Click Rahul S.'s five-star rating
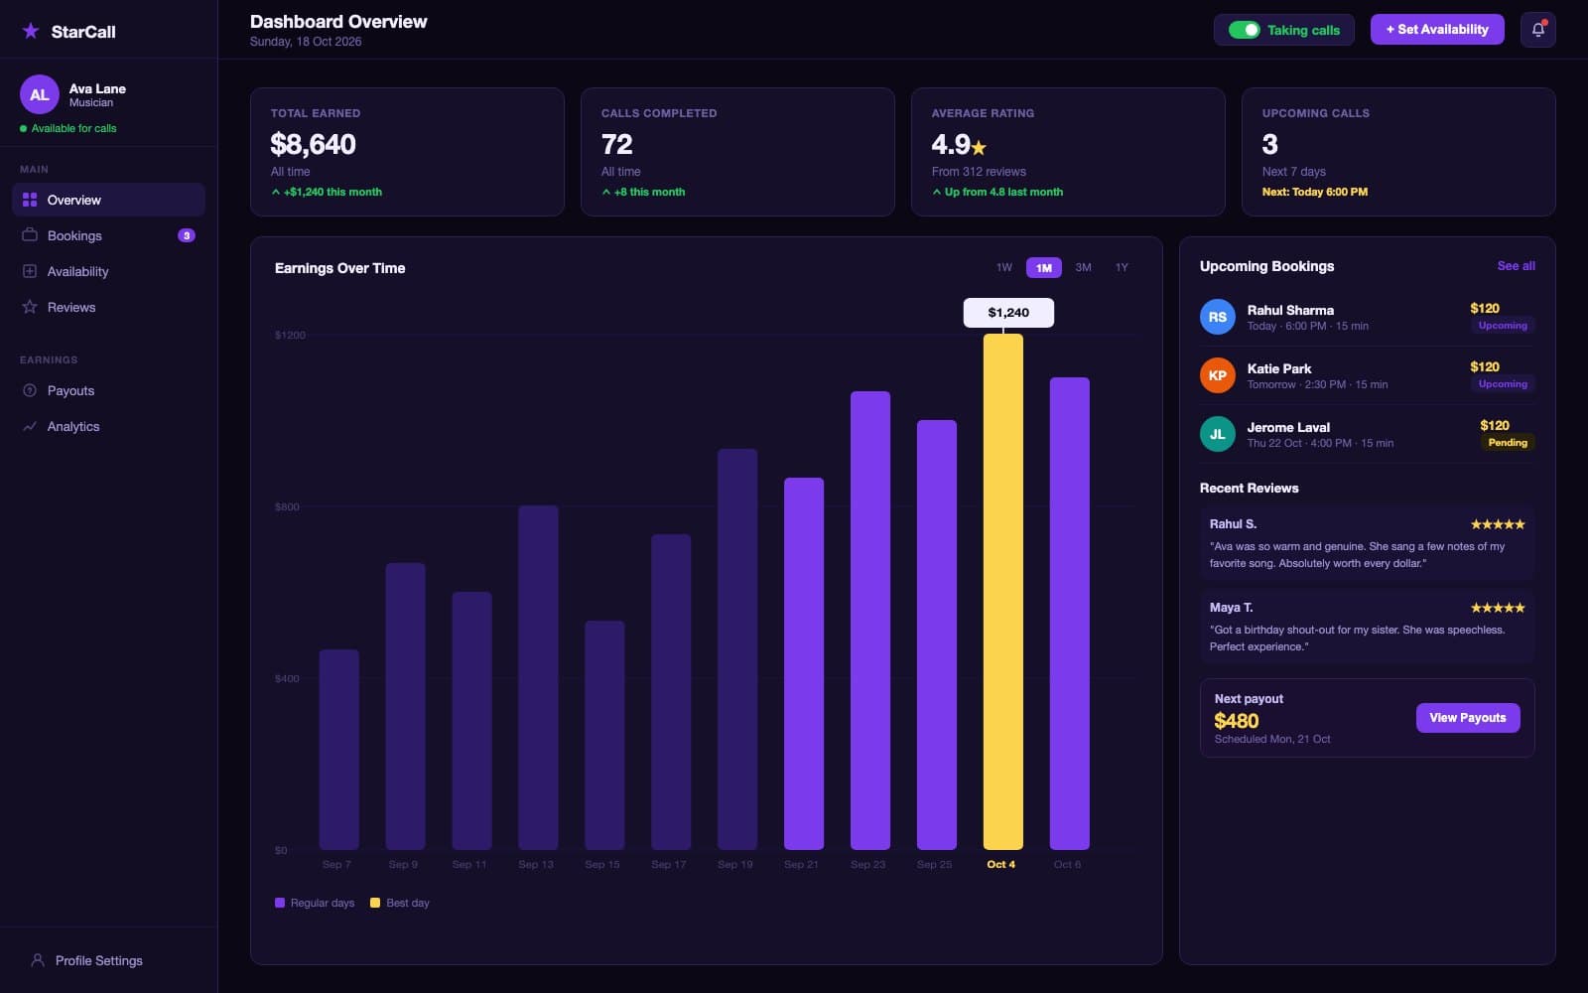 tap(1498, 524)
